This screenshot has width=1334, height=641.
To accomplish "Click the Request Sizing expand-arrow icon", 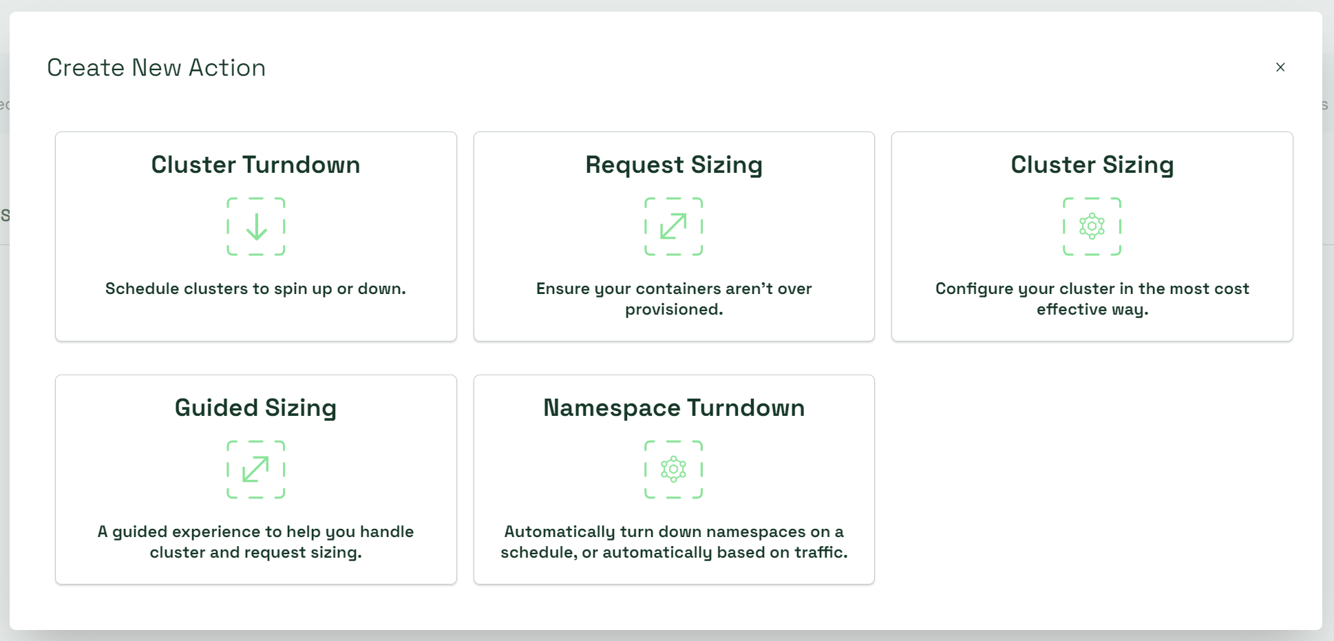I will tap(673, 227).
